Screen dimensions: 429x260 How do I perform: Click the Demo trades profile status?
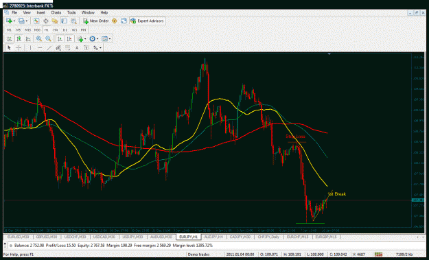[198, 255]
